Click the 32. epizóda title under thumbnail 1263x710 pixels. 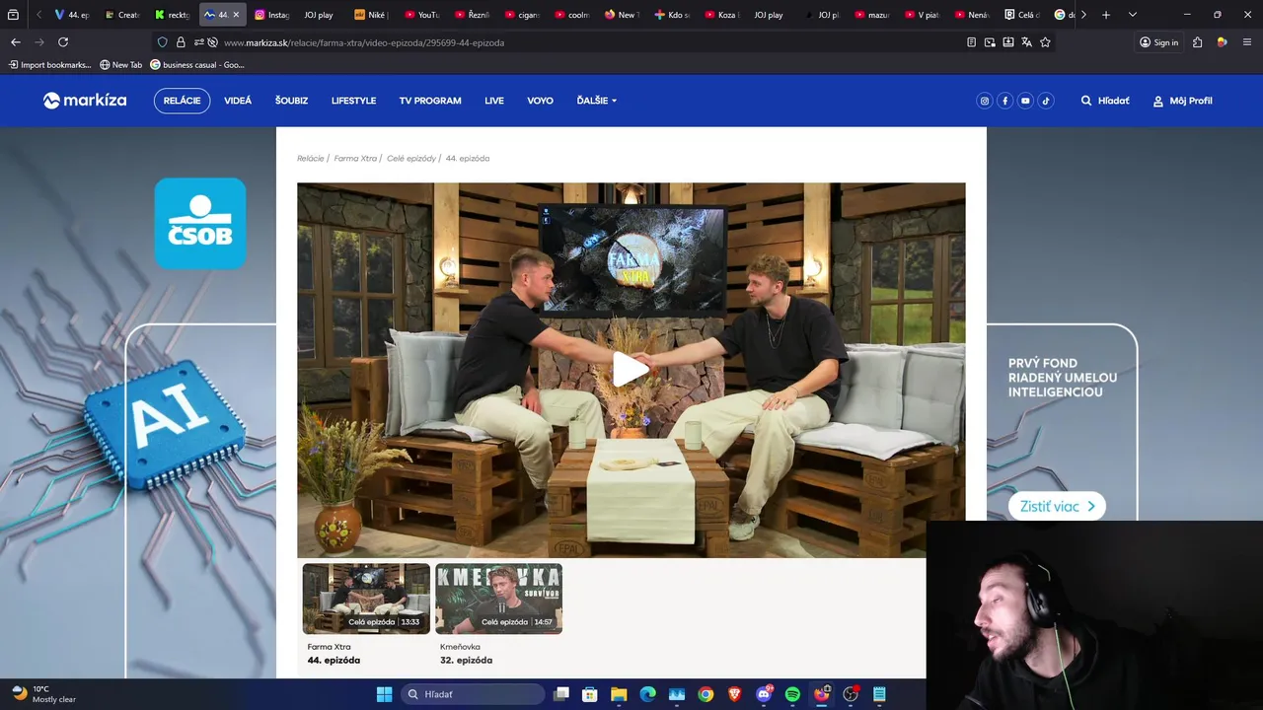click(466, 660)
